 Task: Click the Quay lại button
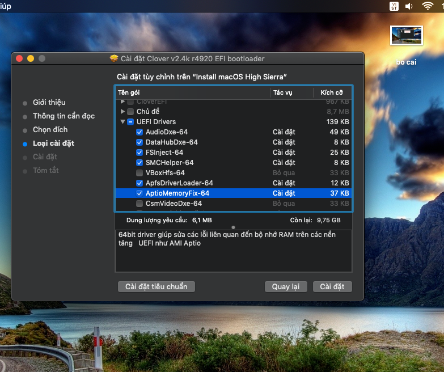[x=286, y=286]
